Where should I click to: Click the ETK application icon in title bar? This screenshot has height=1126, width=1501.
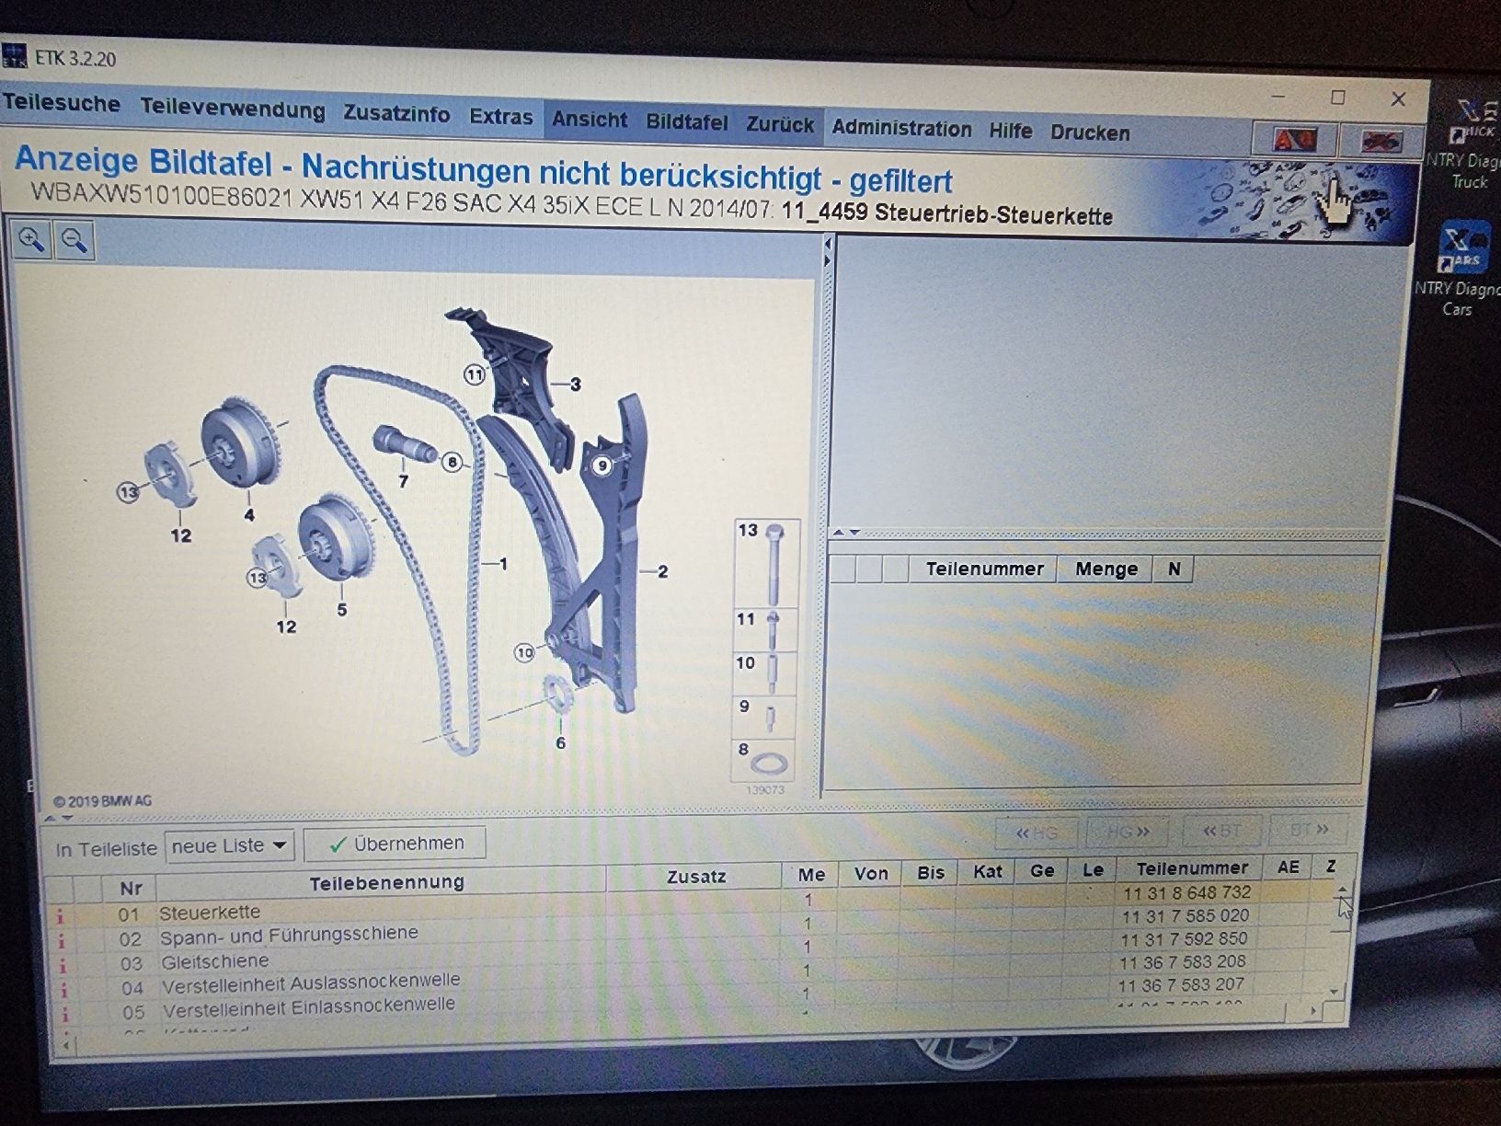15,55
